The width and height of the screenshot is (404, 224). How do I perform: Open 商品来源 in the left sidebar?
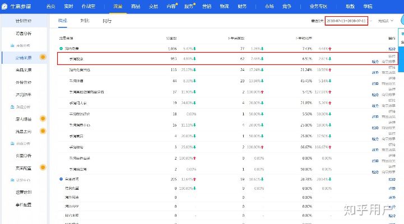tap(24, 70)
